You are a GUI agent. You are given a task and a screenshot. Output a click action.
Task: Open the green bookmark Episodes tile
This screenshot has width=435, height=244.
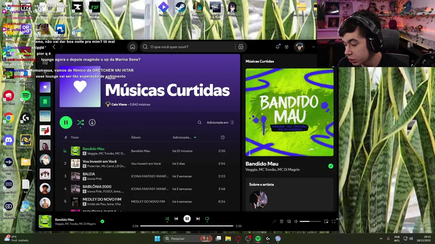click(x=45, y=101)
